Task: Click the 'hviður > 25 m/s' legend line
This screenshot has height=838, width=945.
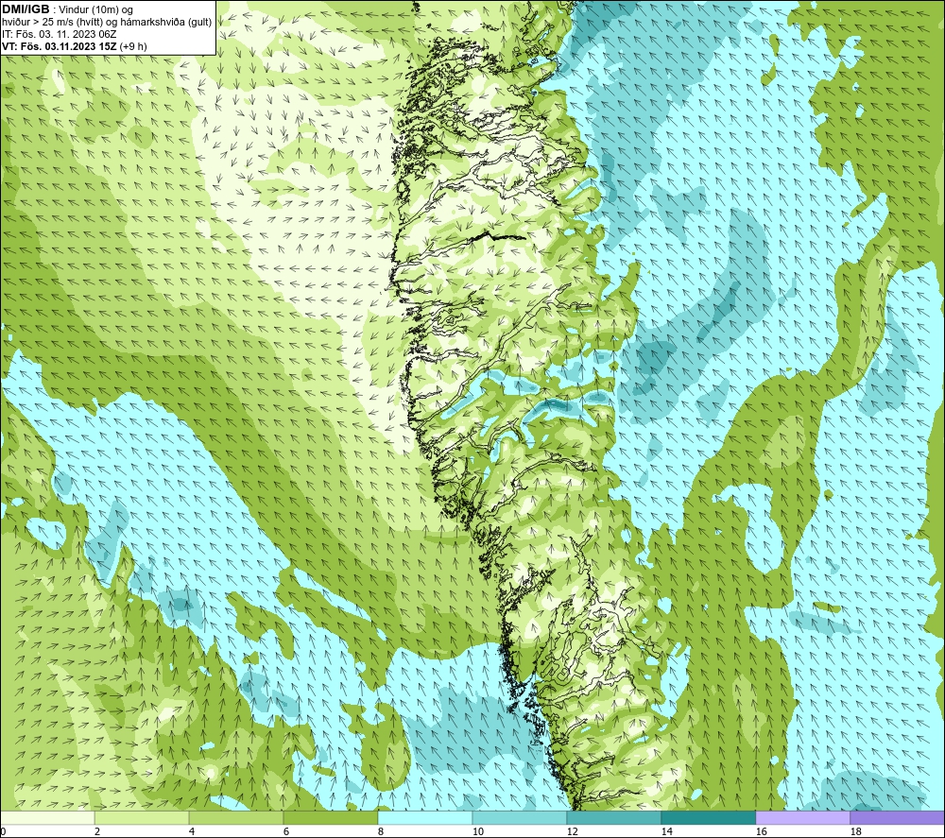Action: [107, 22]
